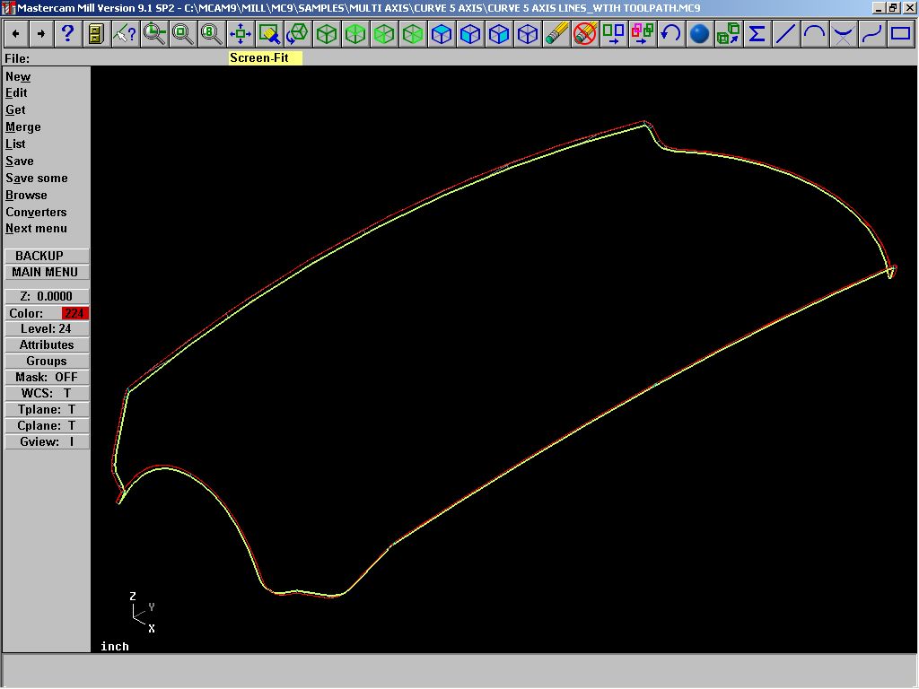Select the Undelete crossed-out eraser icon
Screen dimensions: 919x689
coord(585,34)
